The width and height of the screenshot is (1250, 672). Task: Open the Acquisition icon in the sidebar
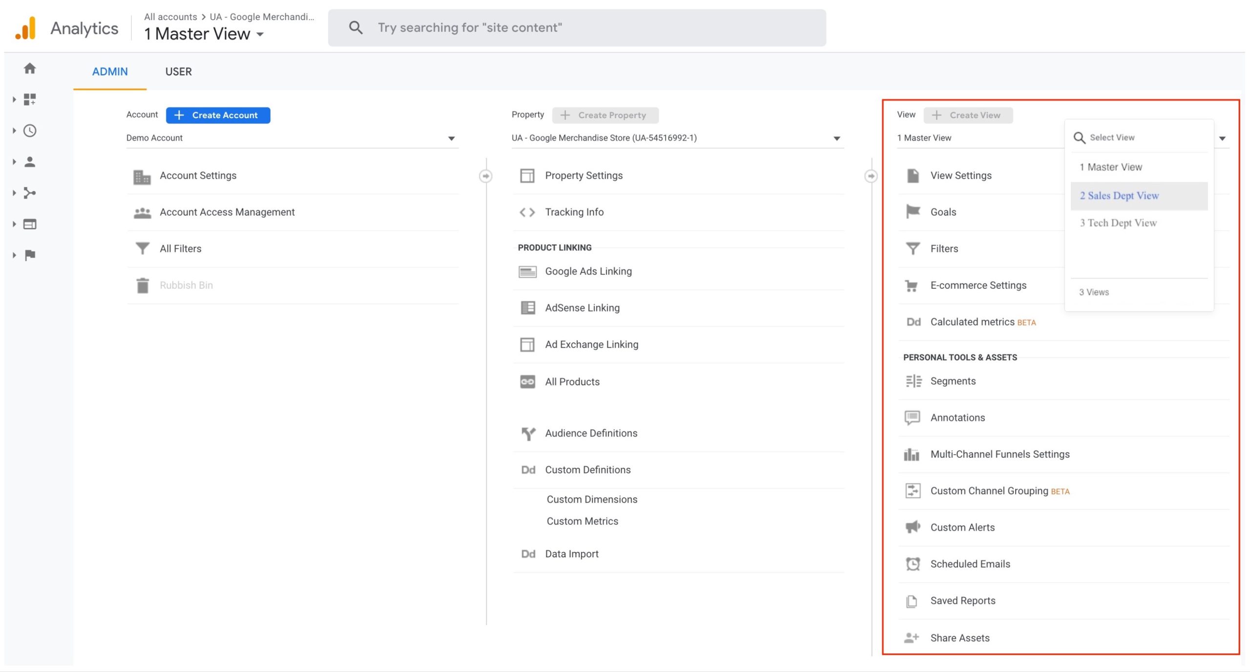(x=30, y=193)
